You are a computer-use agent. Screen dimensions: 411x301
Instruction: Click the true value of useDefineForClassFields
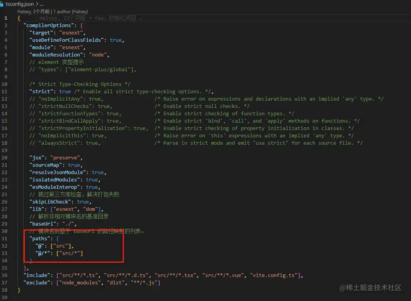tap(116, 40)
